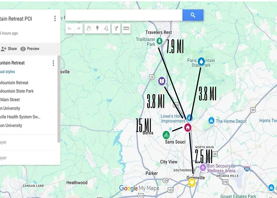Click the add directions tool
This screenshot has height=198, width=277.
[116, 29]
